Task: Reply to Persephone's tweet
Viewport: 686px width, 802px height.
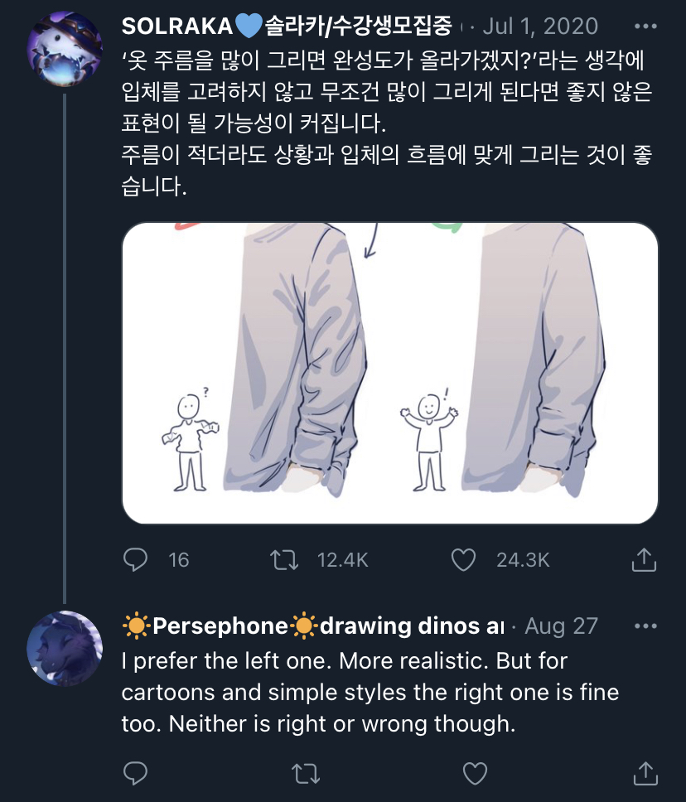Action: pos(136,773)
